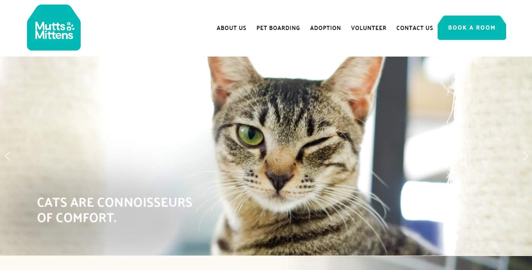The image size is (532, 270).
Task: Select Pet Boarding in the navigation
Action: coord(278,28)
